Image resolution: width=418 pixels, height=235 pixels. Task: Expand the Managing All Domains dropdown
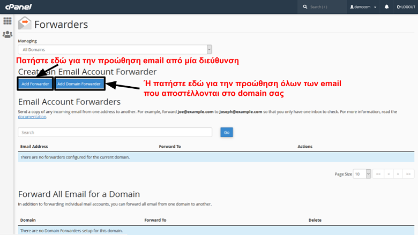point(115,49)
